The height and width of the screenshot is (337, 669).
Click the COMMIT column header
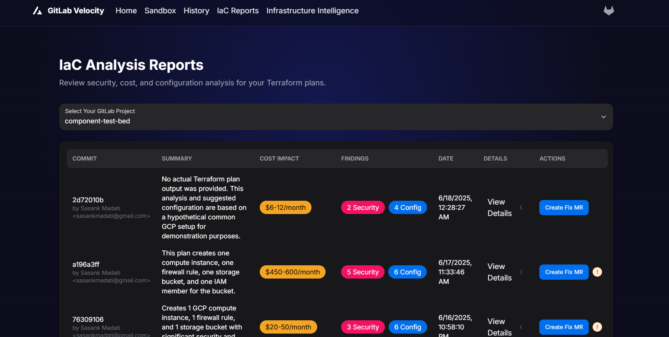[84, 159]
